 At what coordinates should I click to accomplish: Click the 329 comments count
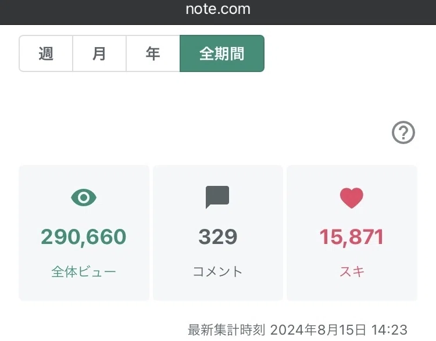point(218,237)
